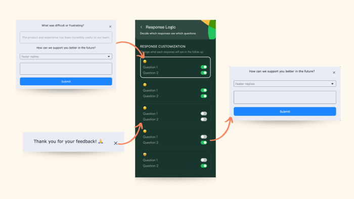Enable Question 1 in the third response card
Image resolution: width=354 pixels, height=199 pixels.
[x=204, y=114]
